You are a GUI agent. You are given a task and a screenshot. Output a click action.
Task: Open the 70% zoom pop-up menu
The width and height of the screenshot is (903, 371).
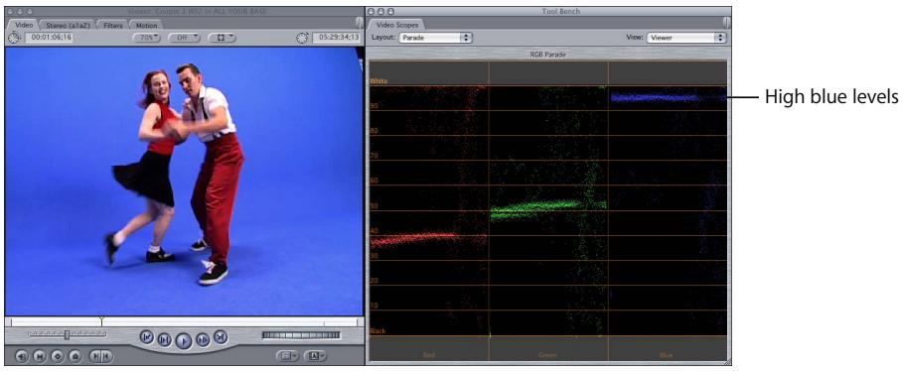[x=146, y=38]
